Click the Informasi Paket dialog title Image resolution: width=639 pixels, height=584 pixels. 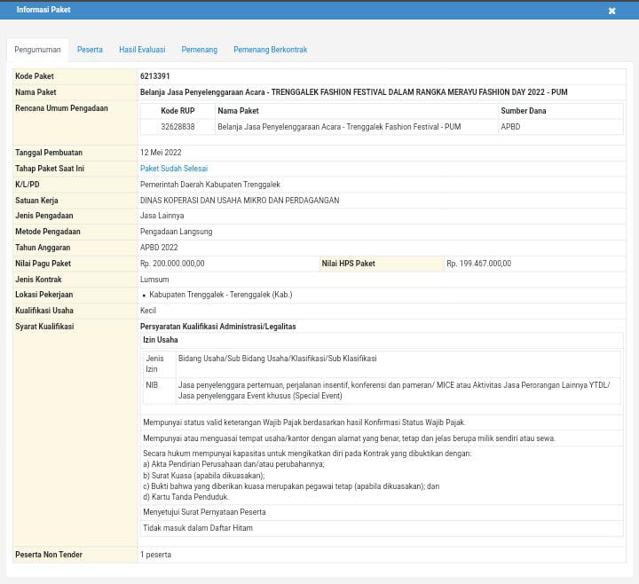click(43, 10)
